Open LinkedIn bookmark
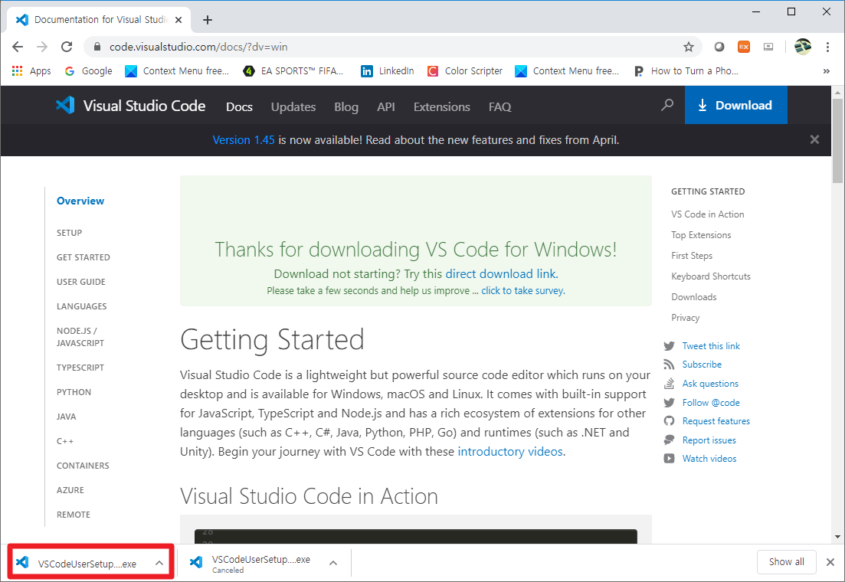 pos(388,70)
